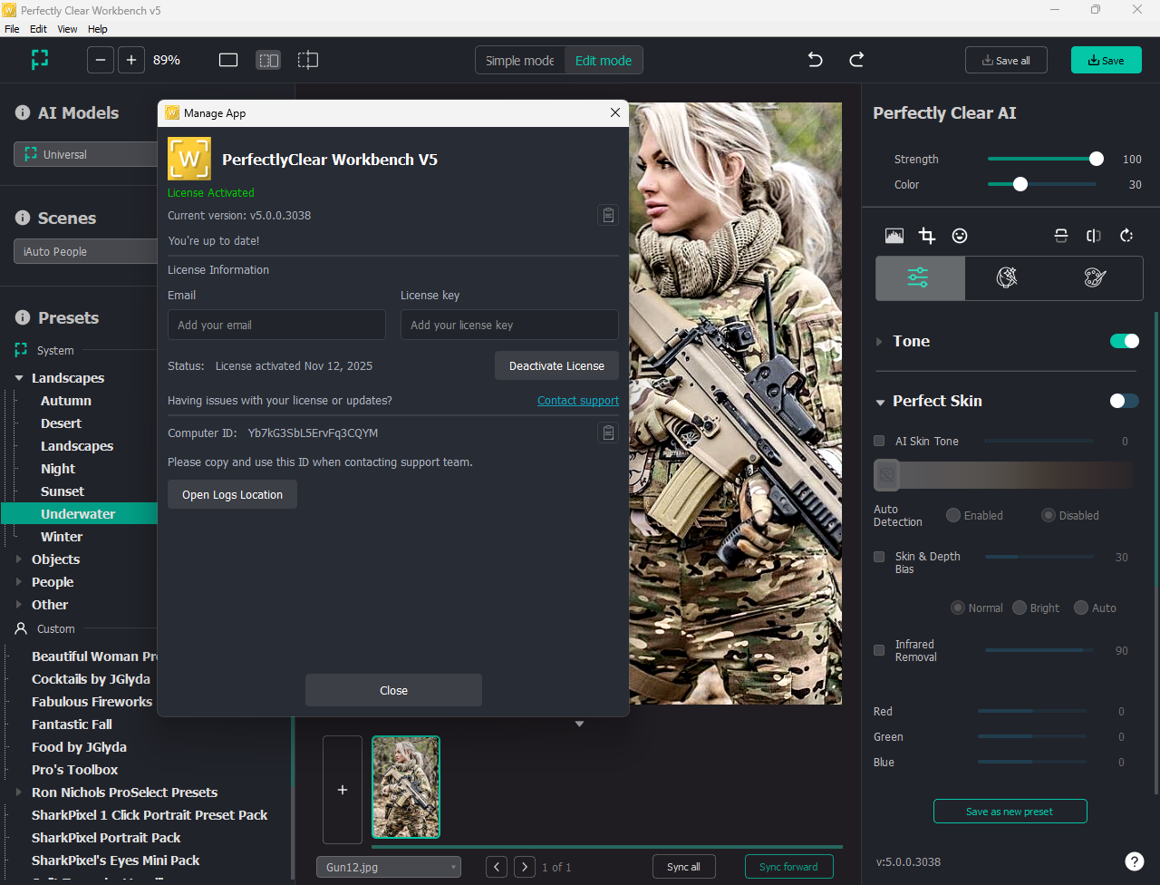Redo the last edit

click(856, 60)
